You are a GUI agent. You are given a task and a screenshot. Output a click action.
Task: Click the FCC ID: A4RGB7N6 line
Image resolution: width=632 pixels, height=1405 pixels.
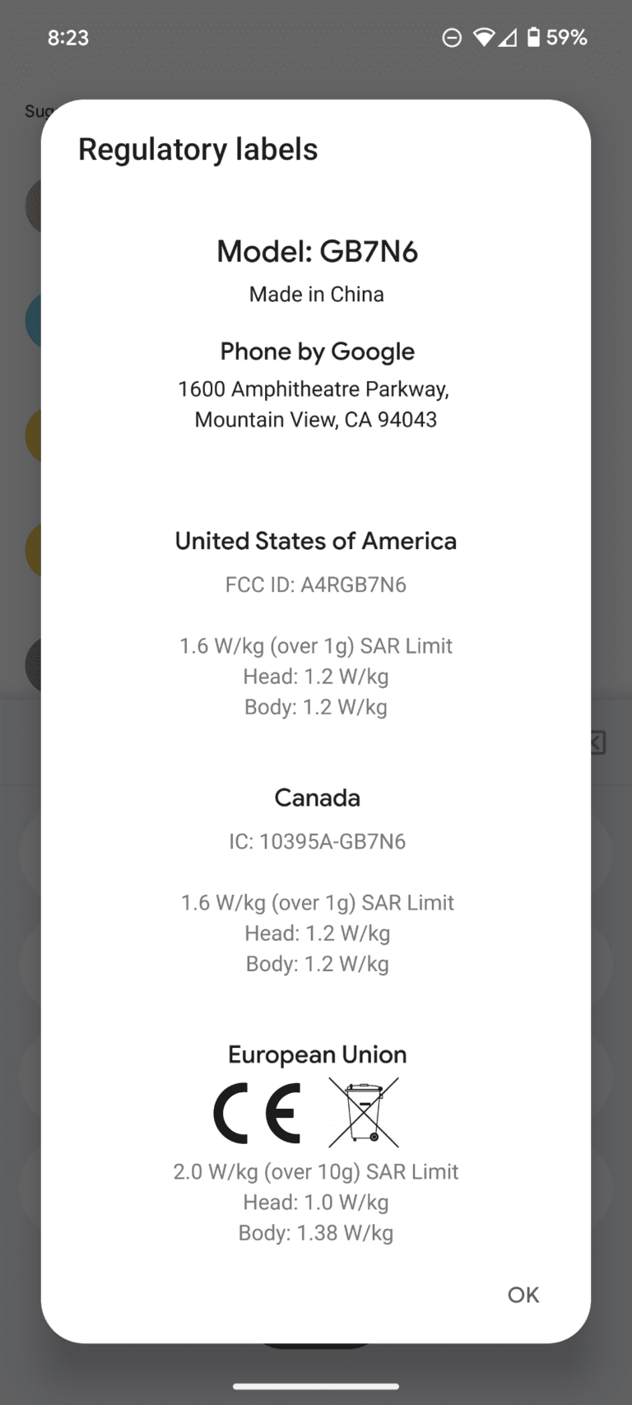(316, 584)
